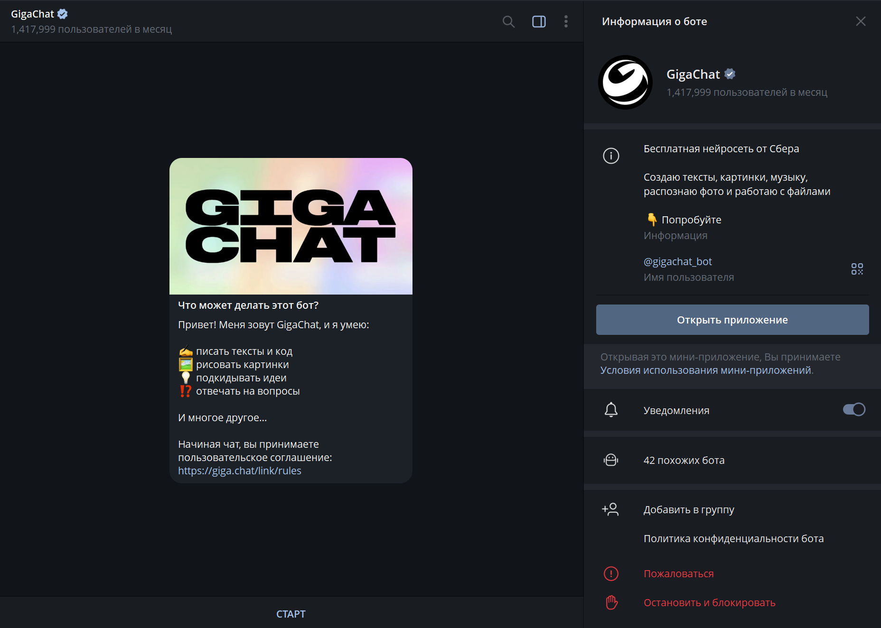
Task: Click the add-user icon for adding to group
Action: (x=610, y=509)
